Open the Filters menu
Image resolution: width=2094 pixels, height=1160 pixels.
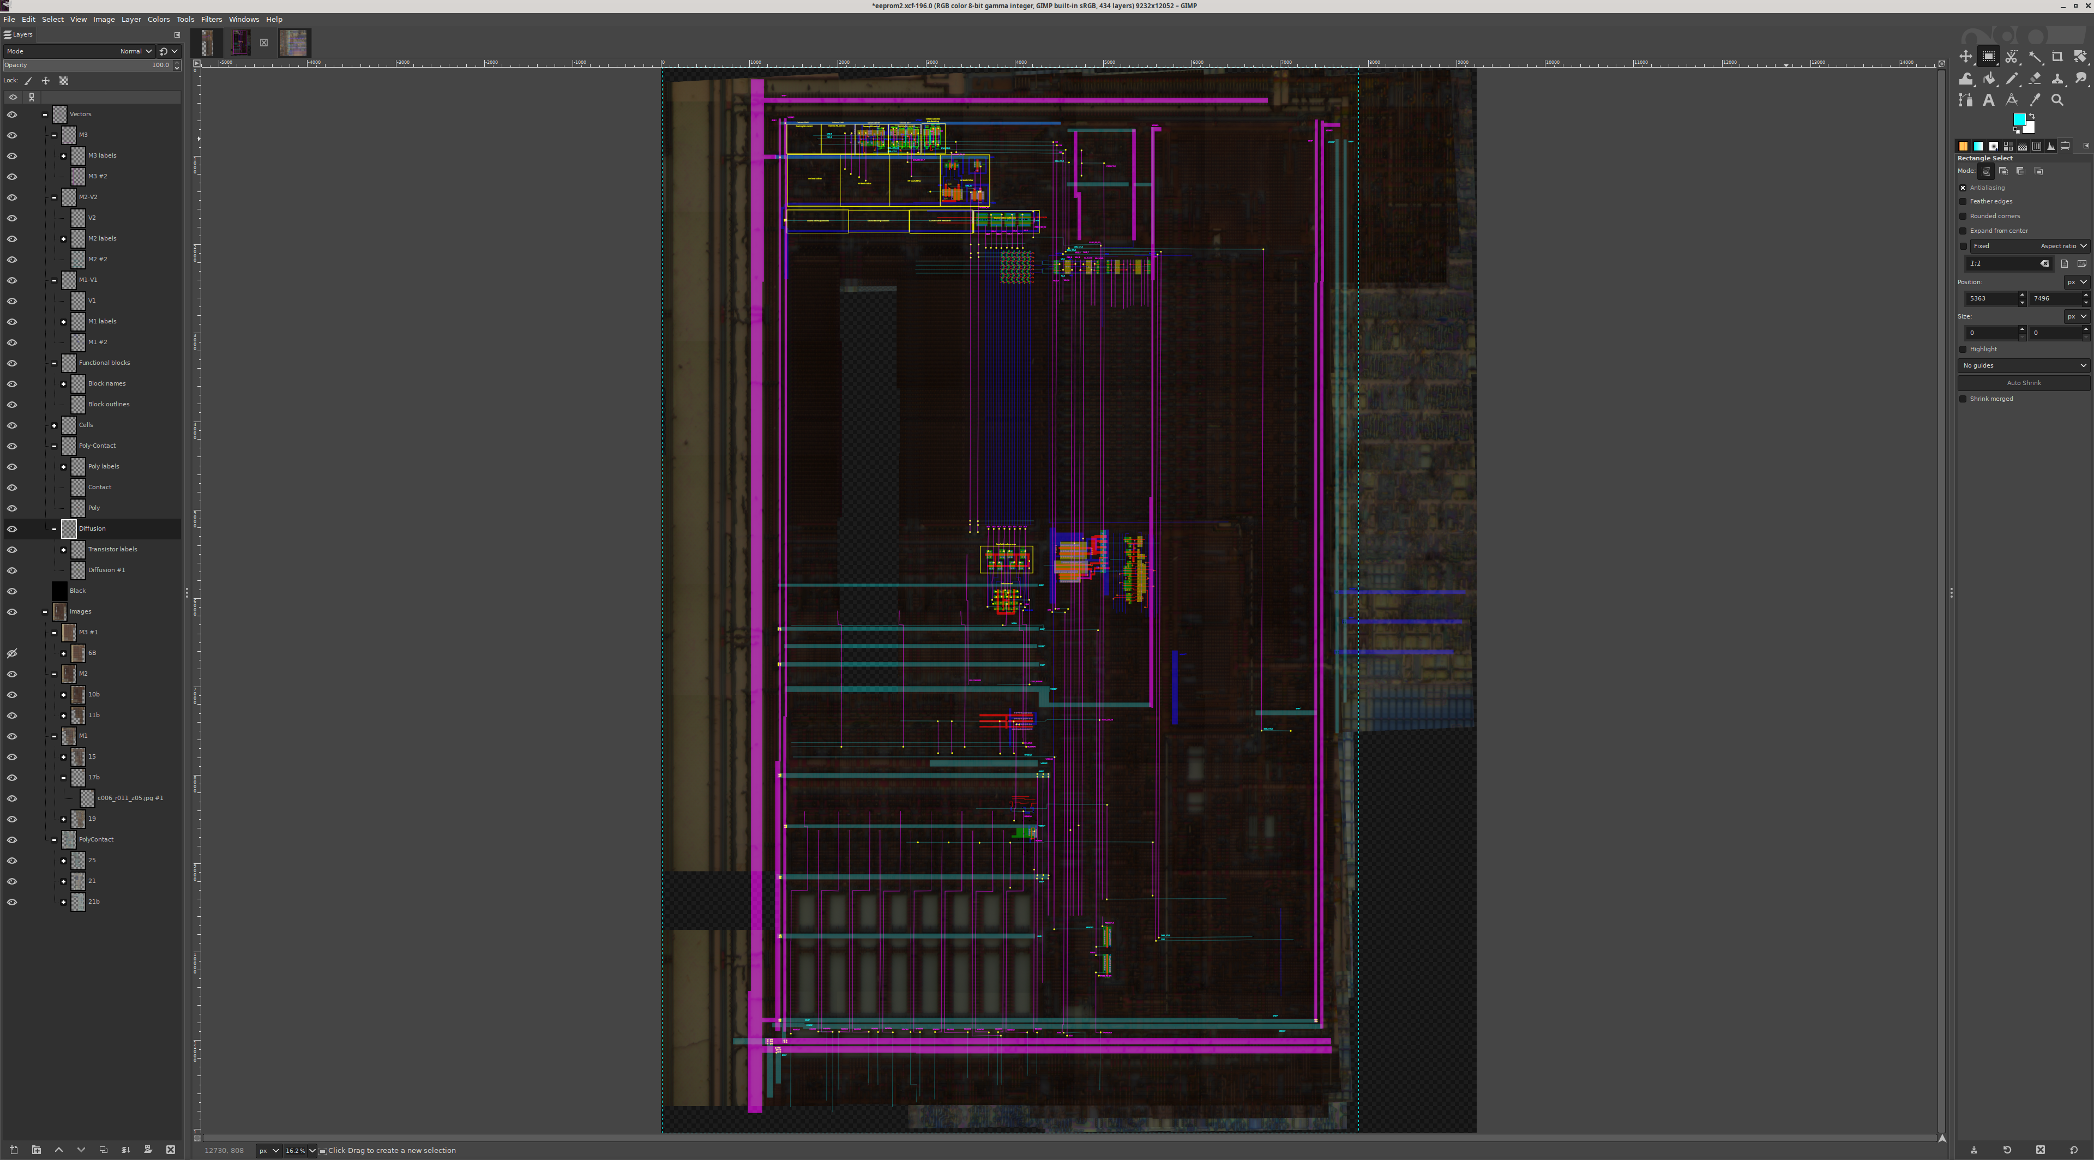point(212,20)
